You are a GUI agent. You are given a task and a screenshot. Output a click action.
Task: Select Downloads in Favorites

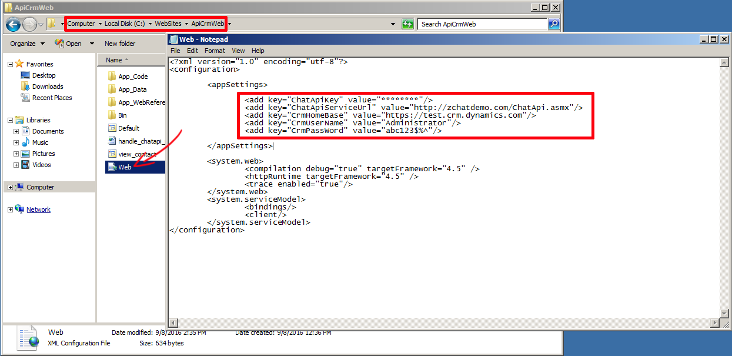pyautogui.click(x=47, y=86)
